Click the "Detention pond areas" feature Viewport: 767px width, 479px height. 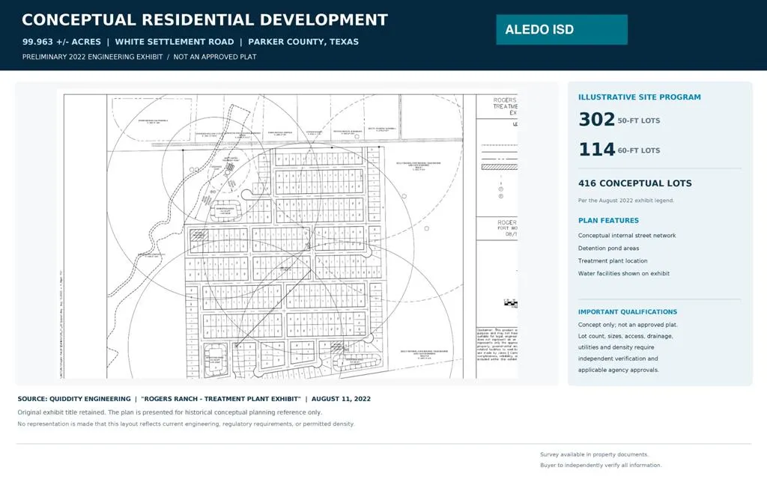608,248
